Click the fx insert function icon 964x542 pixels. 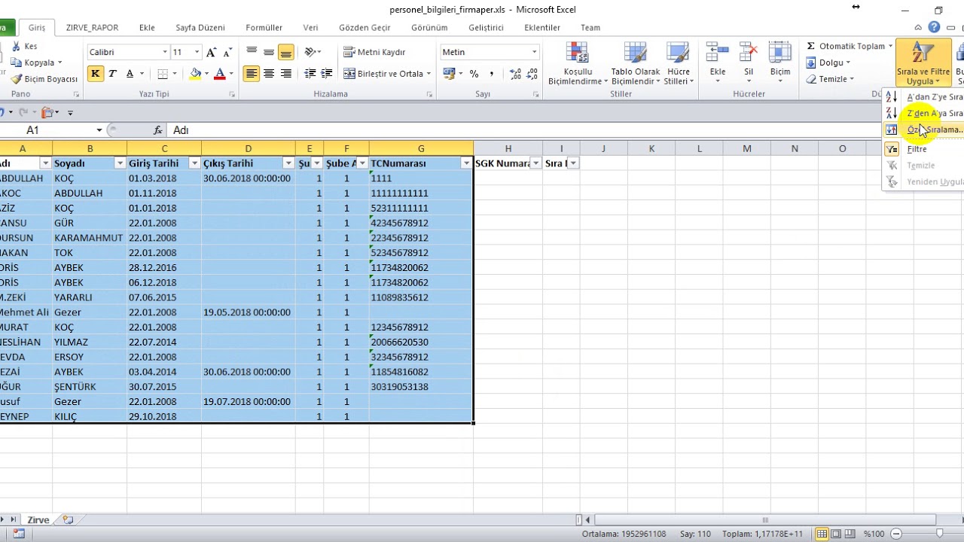pos(157,130)
